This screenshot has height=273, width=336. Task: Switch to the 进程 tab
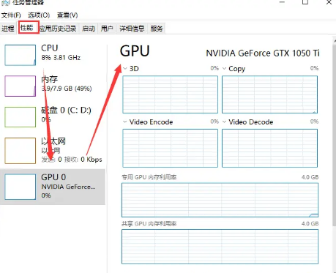coord(8,29)
